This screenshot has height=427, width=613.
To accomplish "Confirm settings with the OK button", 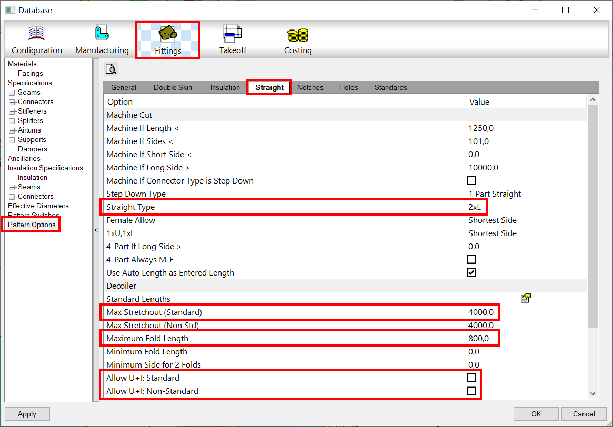I will [x=536, y=413].
